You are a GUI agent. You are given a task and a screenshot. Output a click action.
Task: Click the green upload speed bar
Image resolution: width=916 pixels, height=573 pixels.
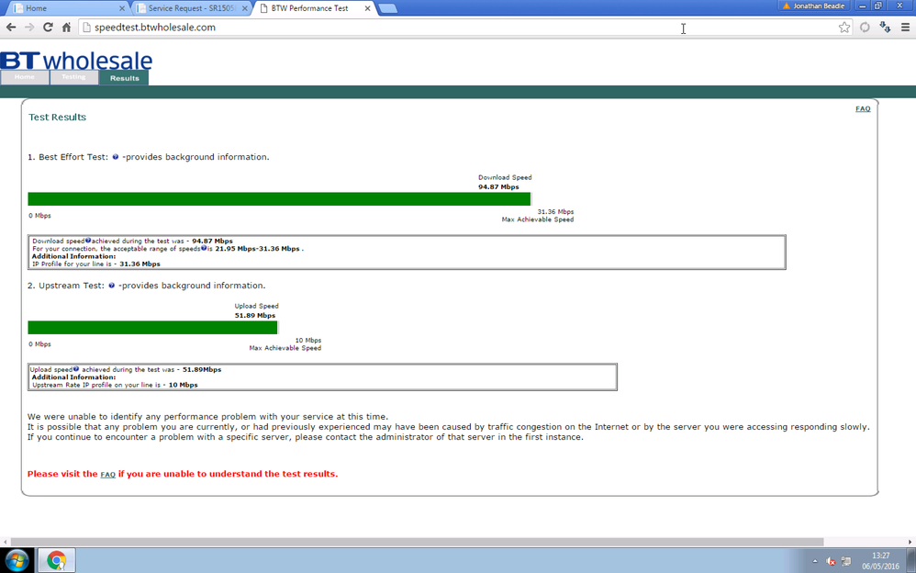(x=152, y=328)
